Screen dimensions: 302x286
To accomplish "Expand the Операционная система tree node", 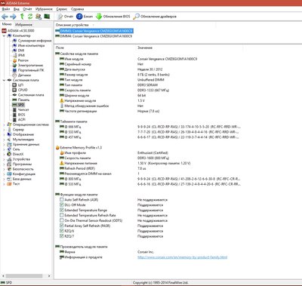I will coord(4,125).
